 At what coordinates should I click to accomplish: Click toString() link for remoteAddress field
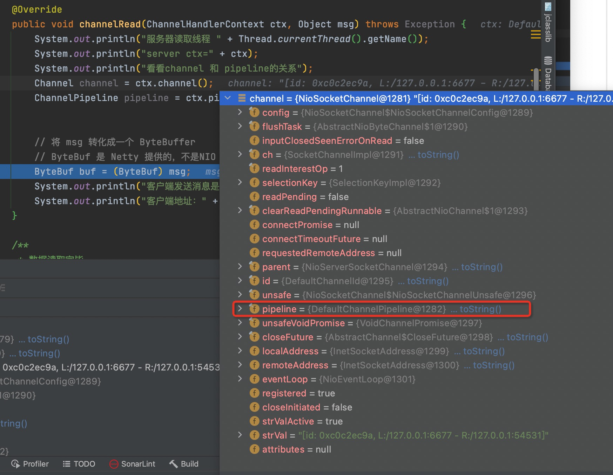pyautogui.click(x=493, y=365)
